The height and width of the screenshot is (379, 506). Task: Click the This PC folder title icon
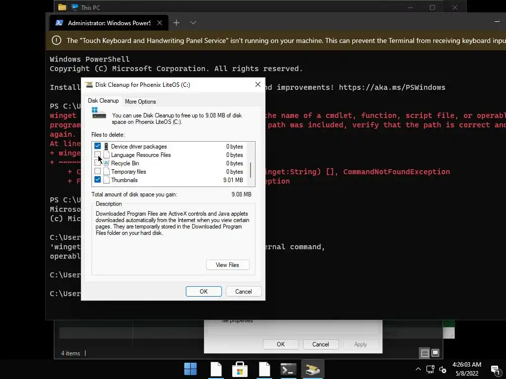pos(62,7)
